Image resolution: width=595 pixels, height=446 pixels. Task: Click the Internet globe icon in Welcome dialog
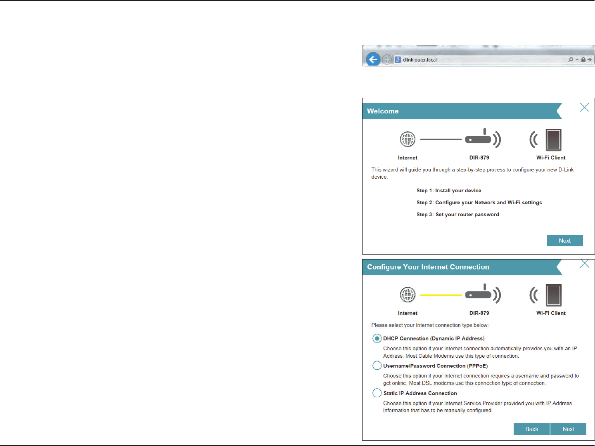click(x=408, y=139)
